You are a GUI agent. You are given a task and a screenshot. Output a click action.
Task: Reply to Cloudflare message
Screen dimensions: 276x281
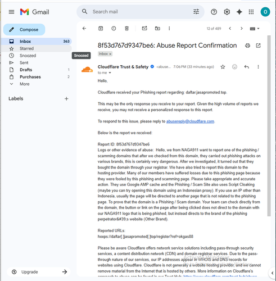pos(247,67)
